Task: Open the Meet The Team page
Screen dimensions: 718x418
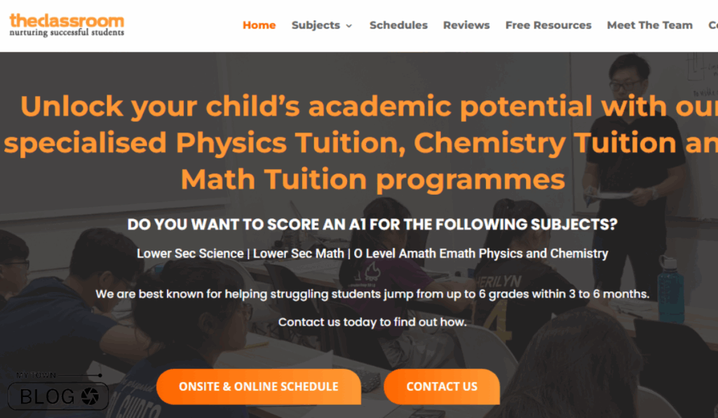Action: pos(649,25)
